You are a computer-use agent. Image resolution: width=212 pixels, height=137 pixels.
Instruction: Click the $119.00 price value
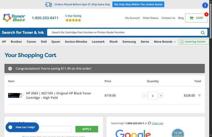(x=110, y=96)
